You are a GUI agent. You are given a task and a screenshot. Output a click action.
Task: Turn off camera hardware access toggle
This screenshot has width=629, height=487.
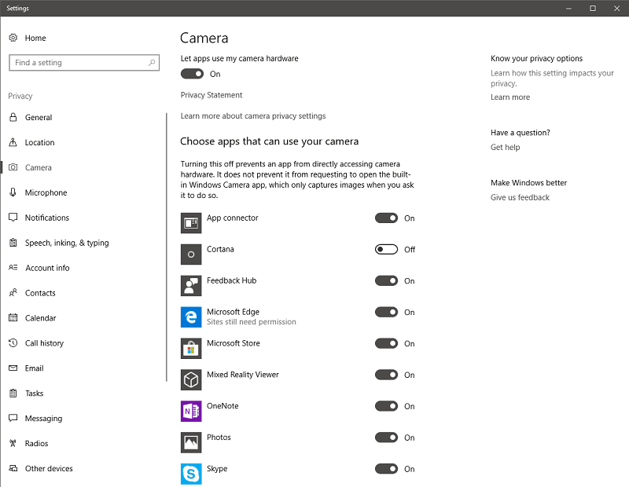click(192, 74)
